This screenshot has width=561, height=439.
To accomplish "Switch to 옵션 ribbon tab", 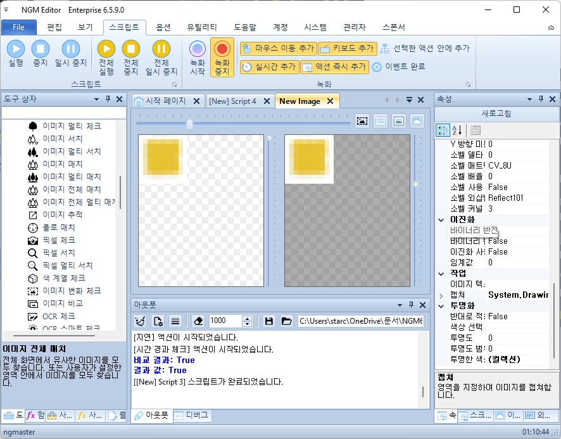I will (x=163, y=27).
